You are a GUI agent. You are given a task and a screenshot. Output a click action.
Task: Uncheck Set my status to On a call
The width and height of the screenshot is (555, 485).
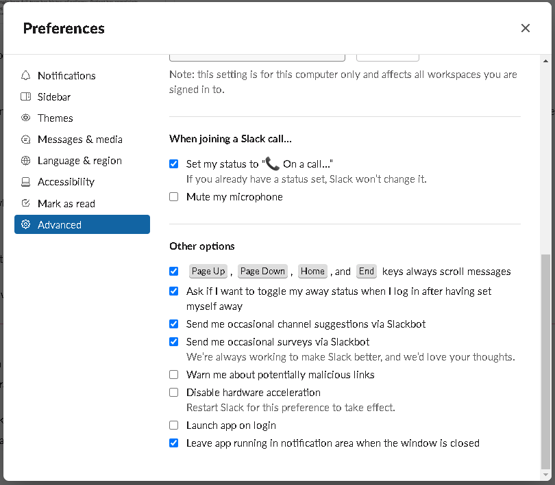pyautogui.click(x=174, y=164)
